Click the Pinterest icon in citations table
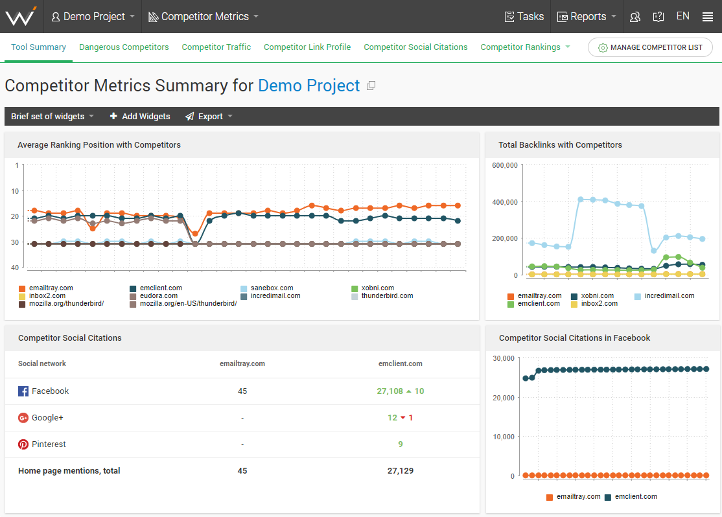 coord(23,444)
